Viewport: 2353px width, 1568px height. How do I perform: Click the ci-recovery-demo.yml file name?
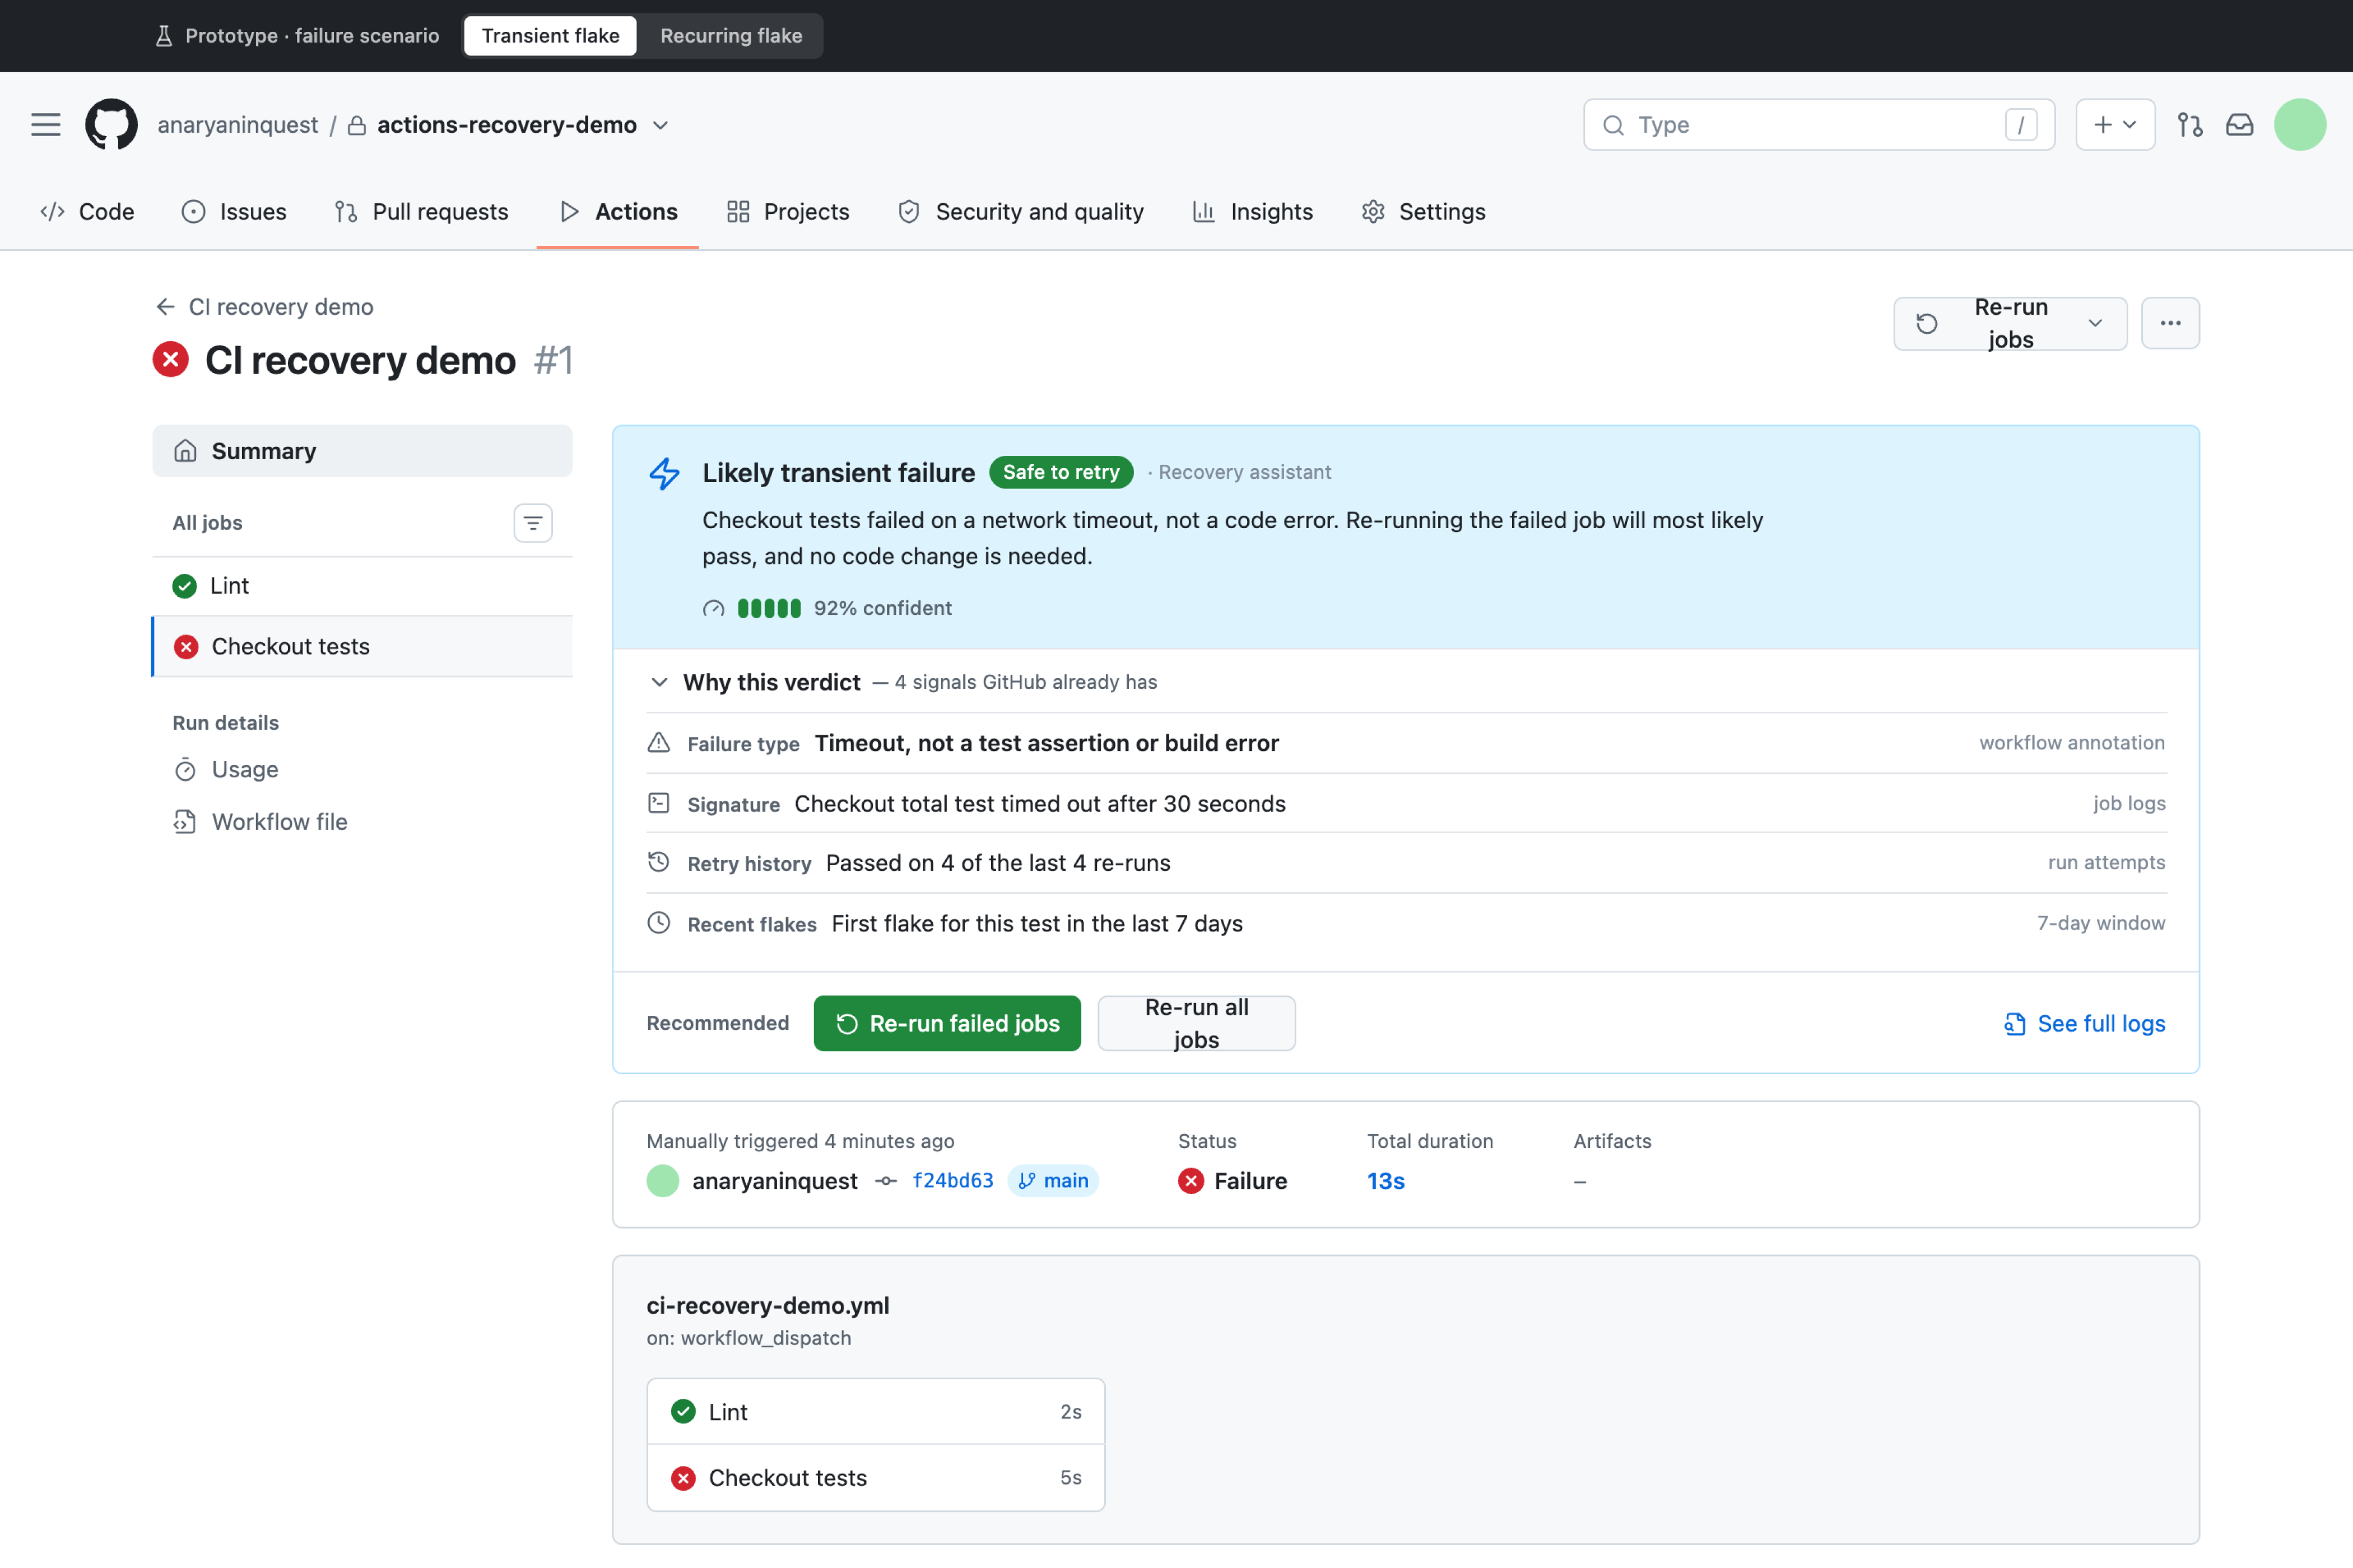coord(768,1306)
